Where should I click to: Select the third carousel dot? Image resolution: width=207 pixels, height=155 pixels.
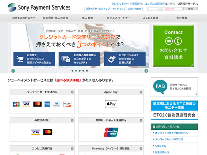point(80,71)
